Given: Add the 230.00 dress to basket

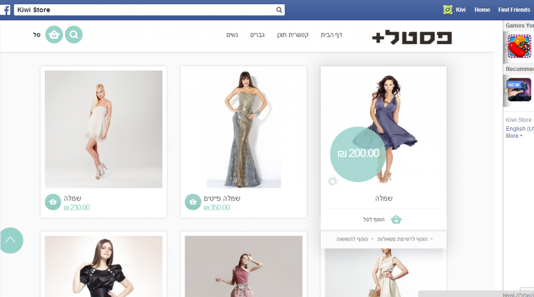Looking at the screenshot, I should coord(53,202).
